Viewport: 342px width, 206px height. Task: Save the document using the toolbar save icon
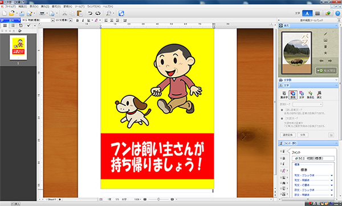pos(22,13)
